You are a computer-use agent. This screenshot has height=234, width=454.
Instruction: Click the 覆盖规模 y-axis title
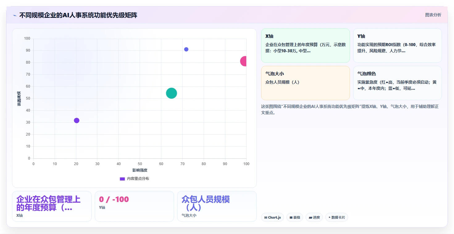(19, 99)
